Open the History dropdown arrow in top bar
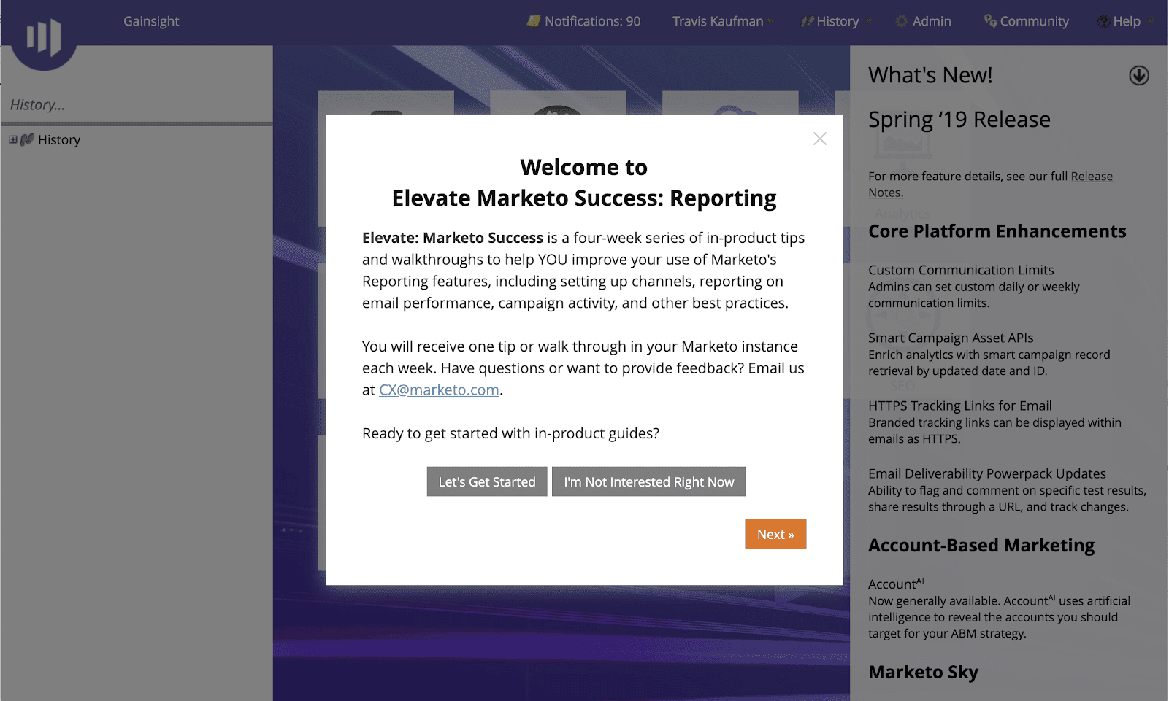 pos(868,21)
